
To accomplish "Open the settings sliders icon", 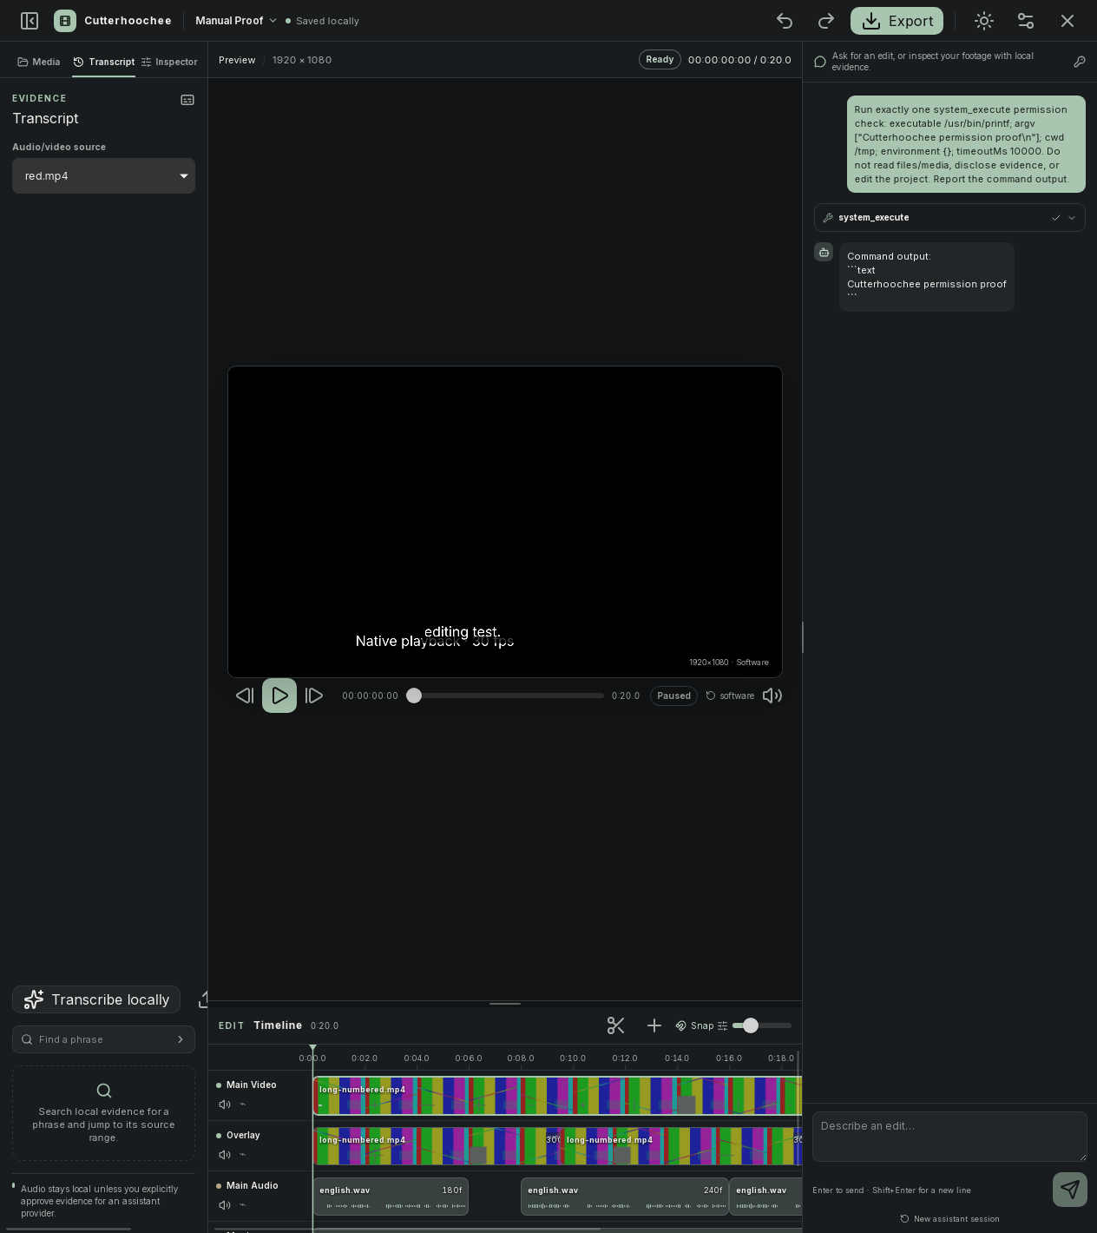I will pos(1026,21).
